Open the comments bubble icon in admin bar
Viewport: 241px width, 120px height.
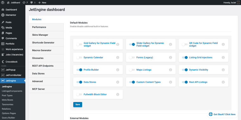pos(31,3)
